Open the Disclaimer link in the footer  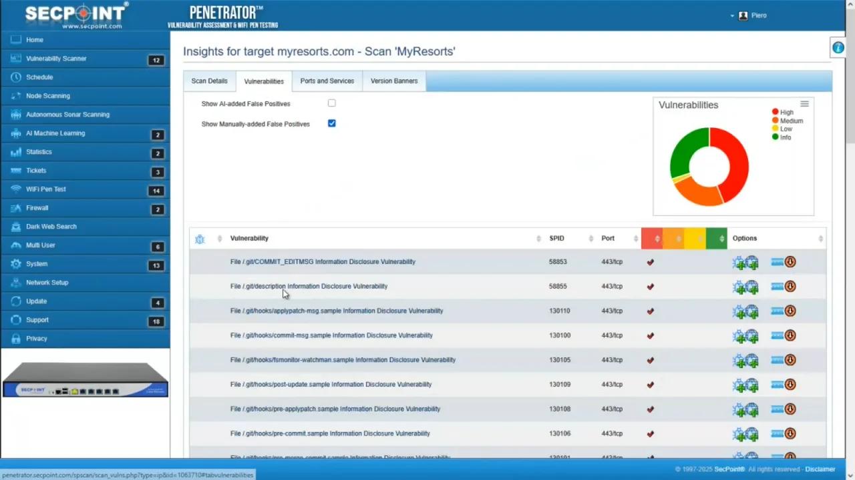click(x=820, y=469)
